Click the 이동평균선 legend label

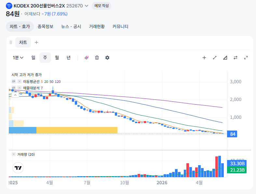[x=31, y=82]
